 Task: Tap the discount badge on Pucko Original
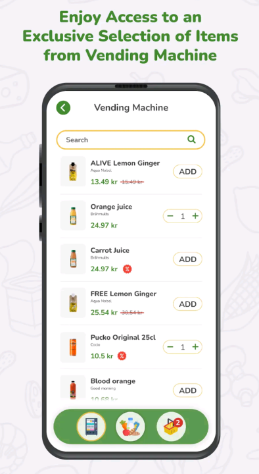pyautogui.click(x=122, y=355)
